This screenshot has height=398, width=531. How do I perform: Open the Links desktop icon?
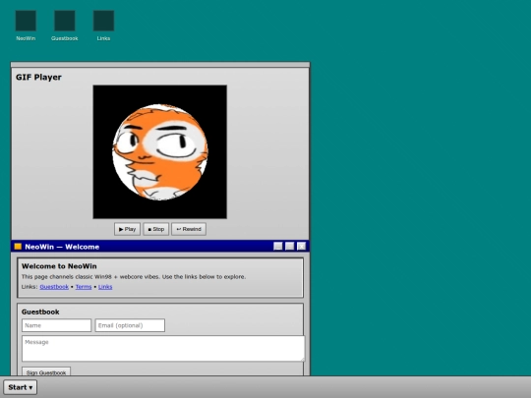[x=103, y=26]
